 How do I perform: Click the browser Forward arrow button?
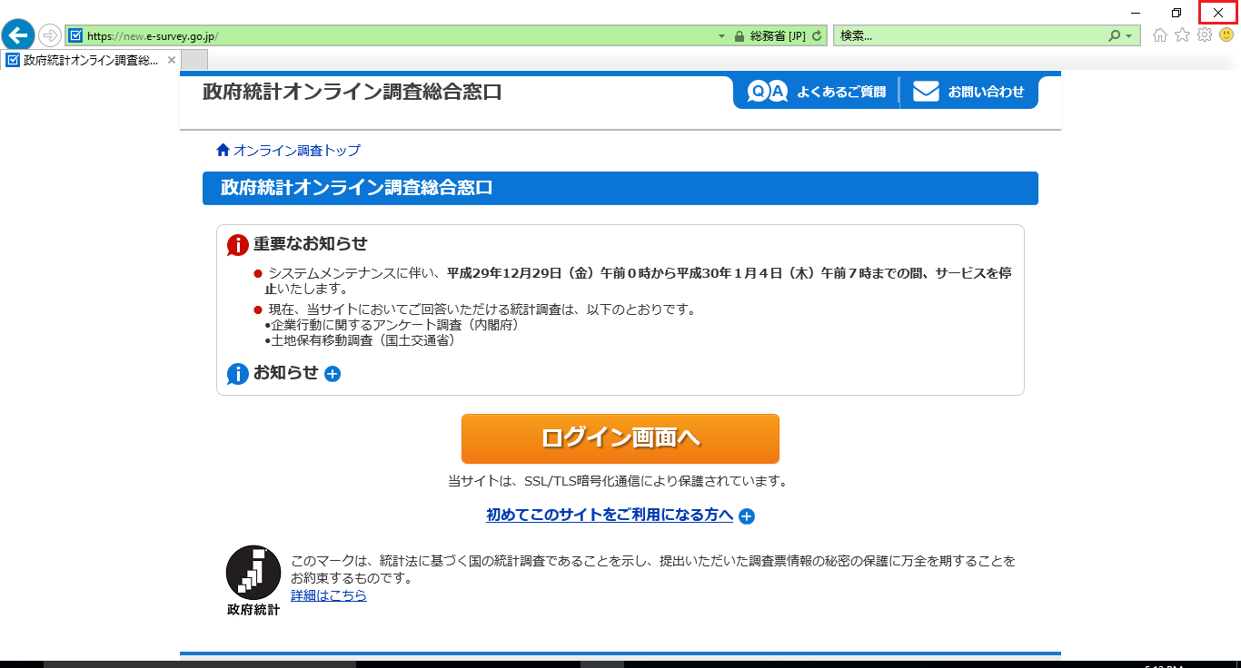(50, 36)
